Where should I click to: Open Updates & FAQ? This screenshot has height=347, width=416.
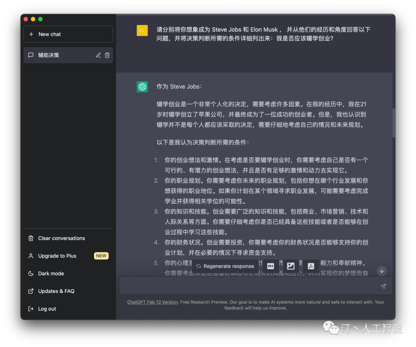[68, 291]
